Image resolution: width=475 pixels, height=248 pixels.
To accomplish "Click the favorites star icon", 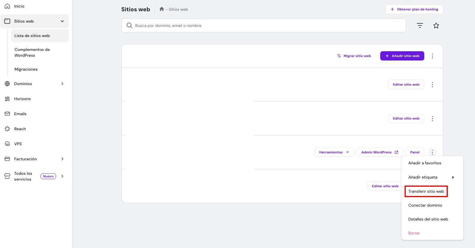I will click(x=436, y=26).
